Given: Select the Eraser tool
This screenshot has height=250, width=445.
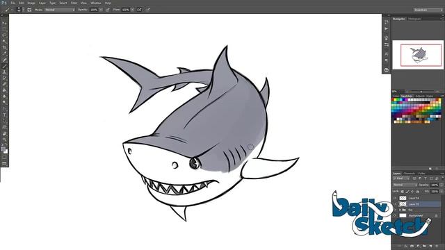Looking at the screenshot, I should (x=4, y=84).
